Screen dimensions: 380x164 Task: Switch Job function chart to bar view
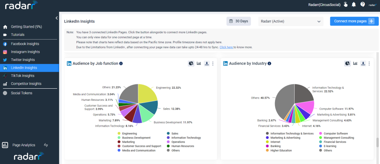point(199,64)
